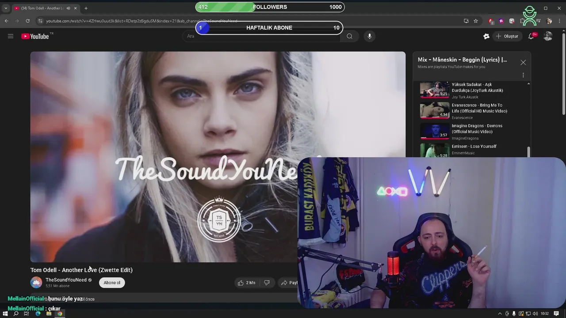The image size is (566, 318).
Task: Go back with the browser back arrow
Action: coord(6,21)
